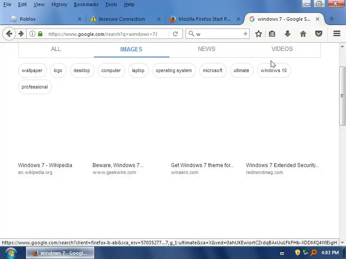Close the Insecure Connection tab
Image resolution: width=346 pixels, height=259 pixels.
pos(159,19)
